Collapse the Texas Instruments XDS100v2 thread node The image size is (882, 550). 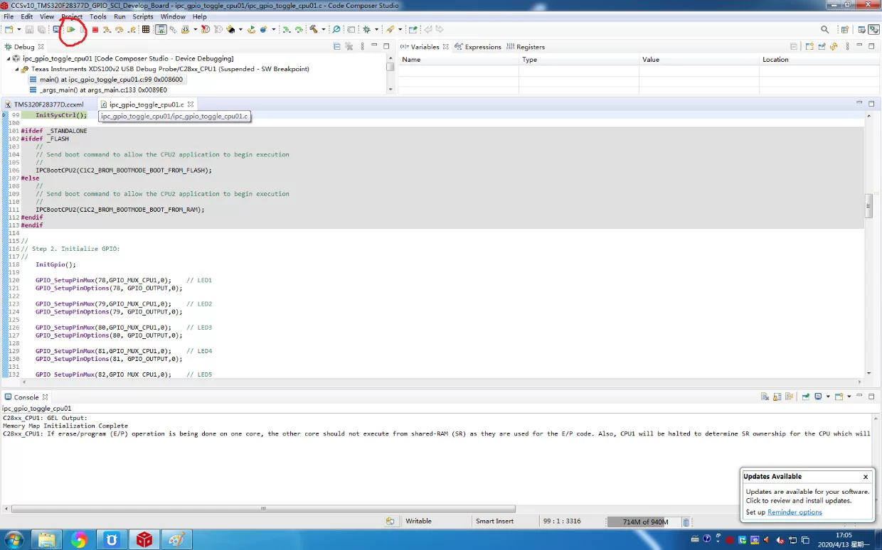click(x=17, y=69)
